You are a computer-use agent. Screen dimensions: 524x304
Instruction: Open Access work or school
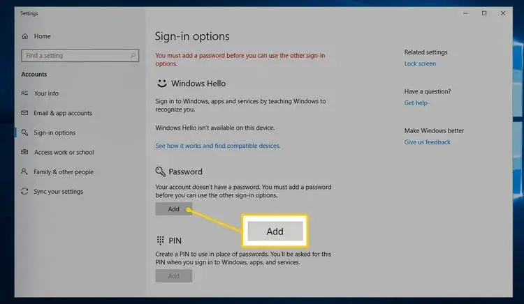[64, 152]
